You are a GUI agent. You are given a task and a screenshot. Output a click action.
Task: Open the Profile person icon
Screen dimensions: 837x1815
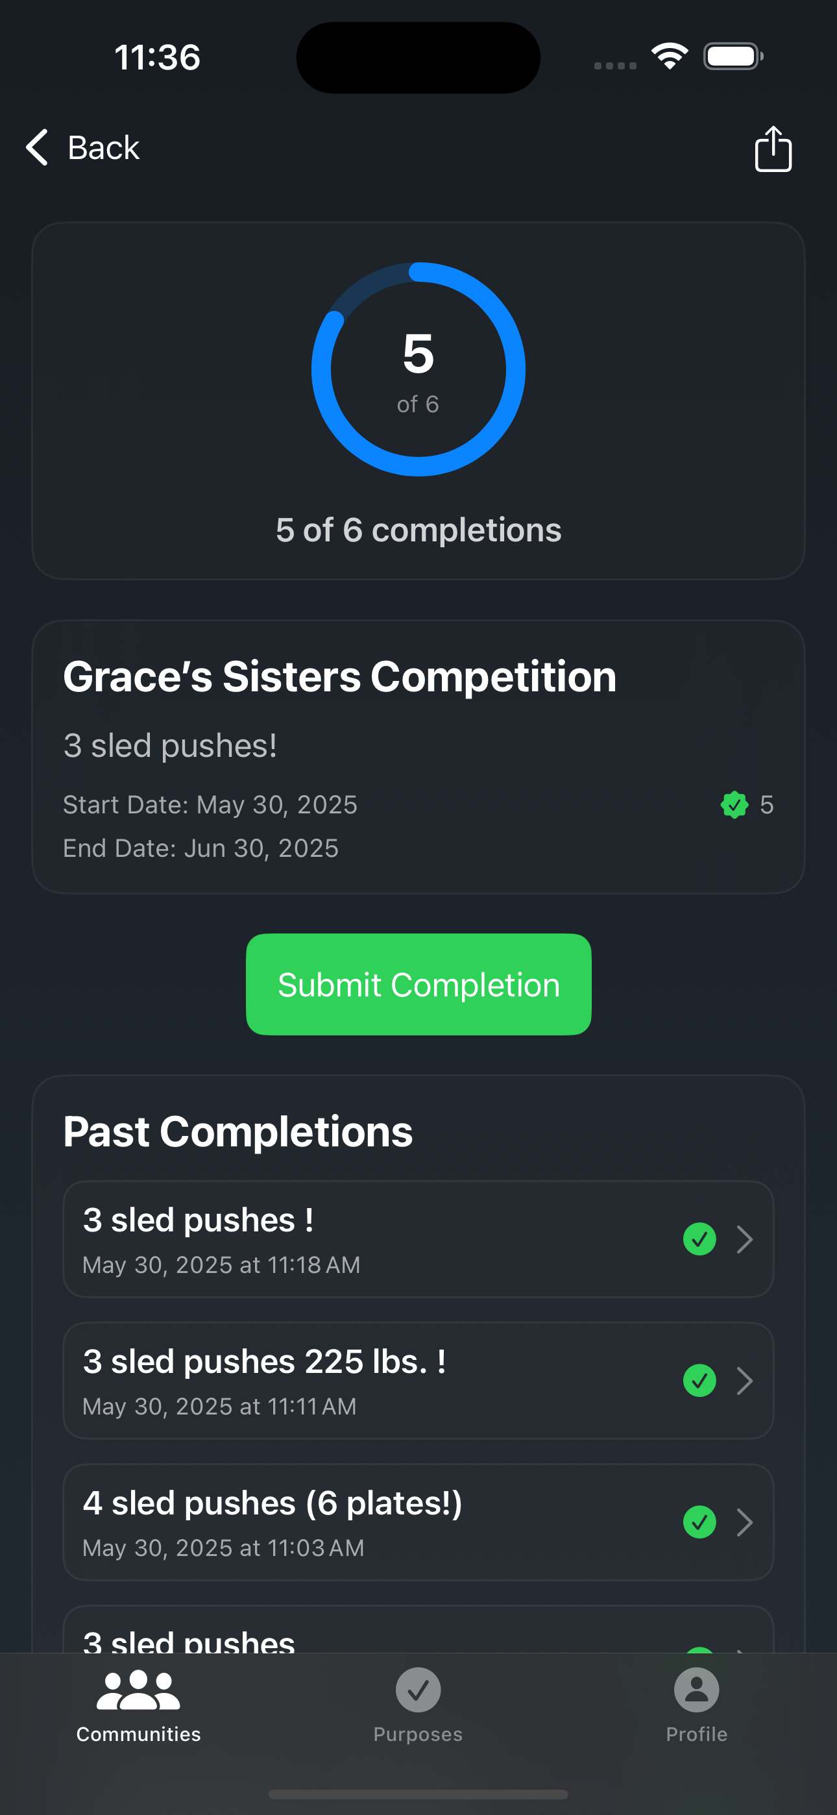[x=696, y=1690]
